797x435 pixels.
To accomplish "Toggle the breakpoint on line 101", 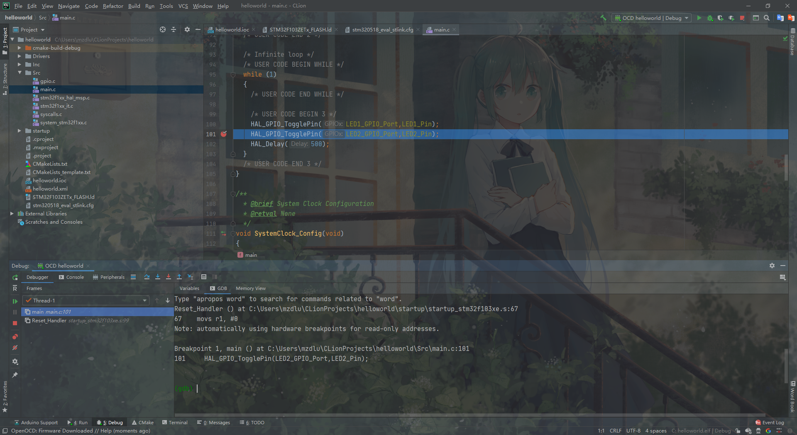I will click(x=224, y=134).
